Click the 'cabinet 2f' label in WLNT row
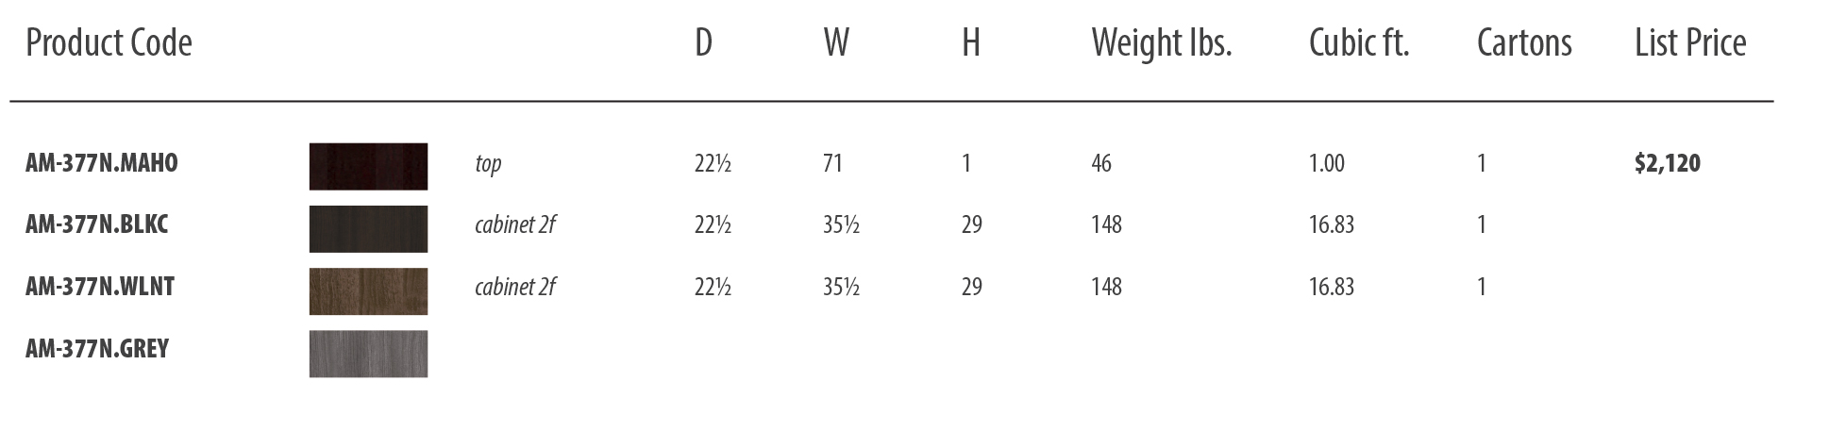 coord(515,287)
